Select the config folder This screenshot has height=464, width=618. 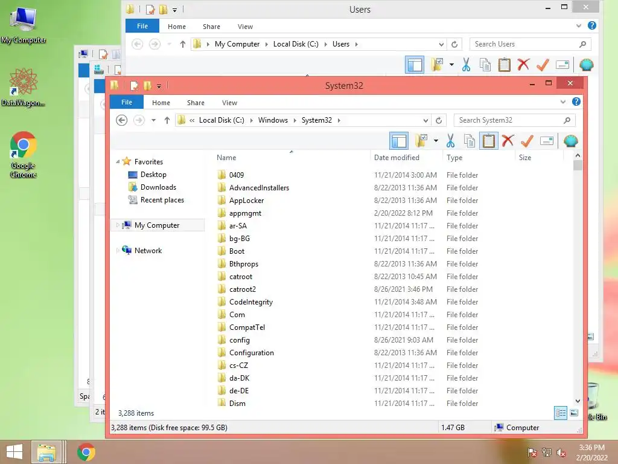(239, 340)
